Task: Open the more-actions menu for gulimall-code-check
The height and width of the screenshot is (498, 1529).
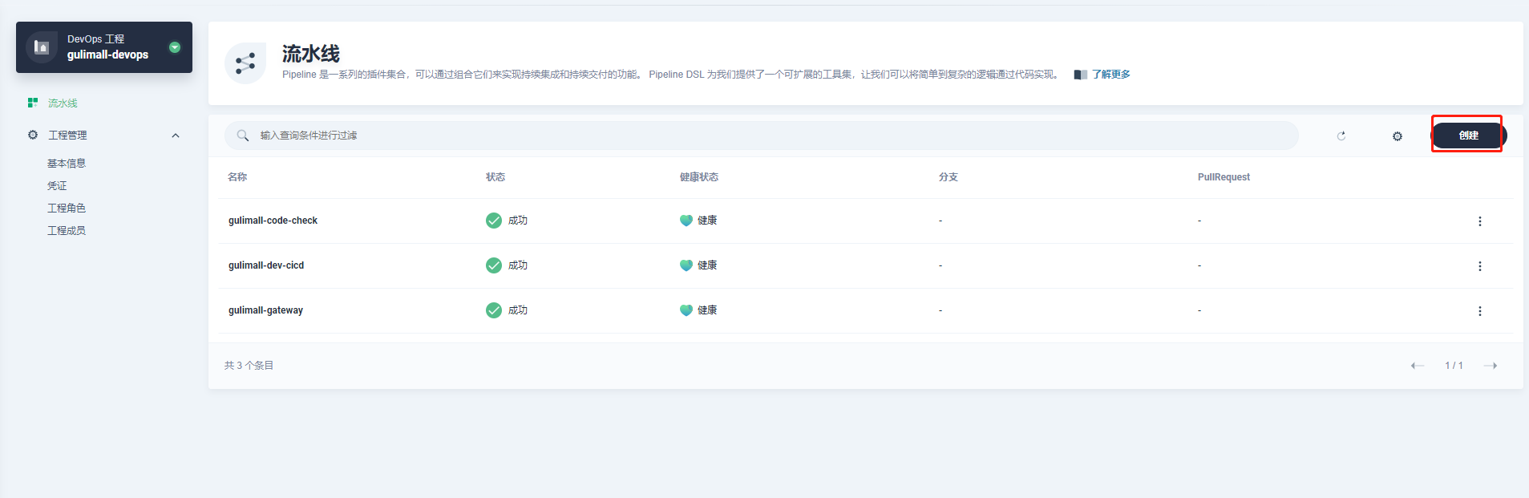Action: pos(1480,221)
